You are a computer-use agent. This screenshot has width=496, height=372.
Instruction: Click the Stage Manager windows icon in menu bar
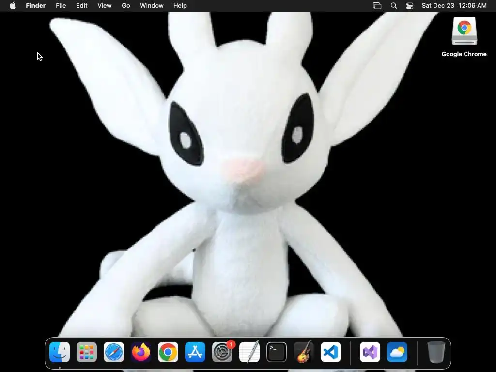[x=377, y=6]
